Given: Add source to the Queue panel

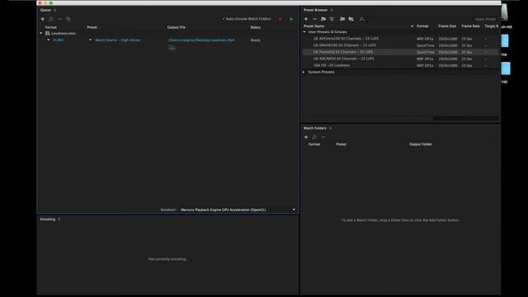Looking at the screenshot, I should click(x=42, y=19).
